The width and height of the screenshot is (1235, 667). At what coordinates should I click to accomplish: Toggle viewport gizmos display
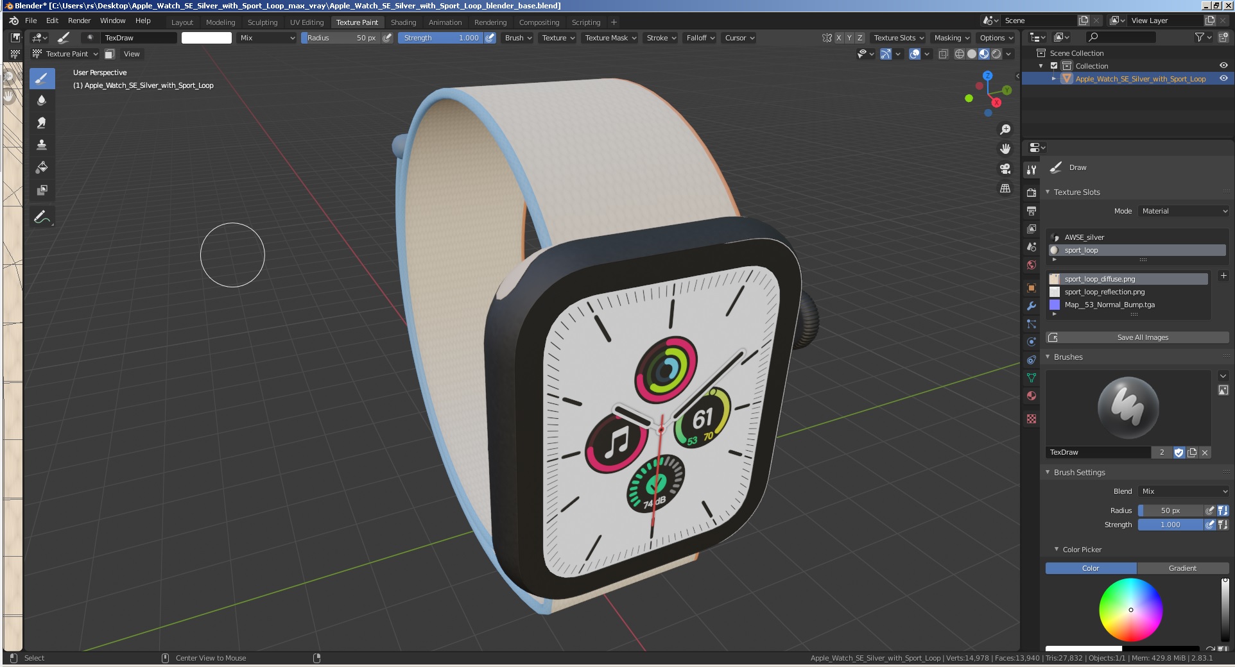point(886,54)
